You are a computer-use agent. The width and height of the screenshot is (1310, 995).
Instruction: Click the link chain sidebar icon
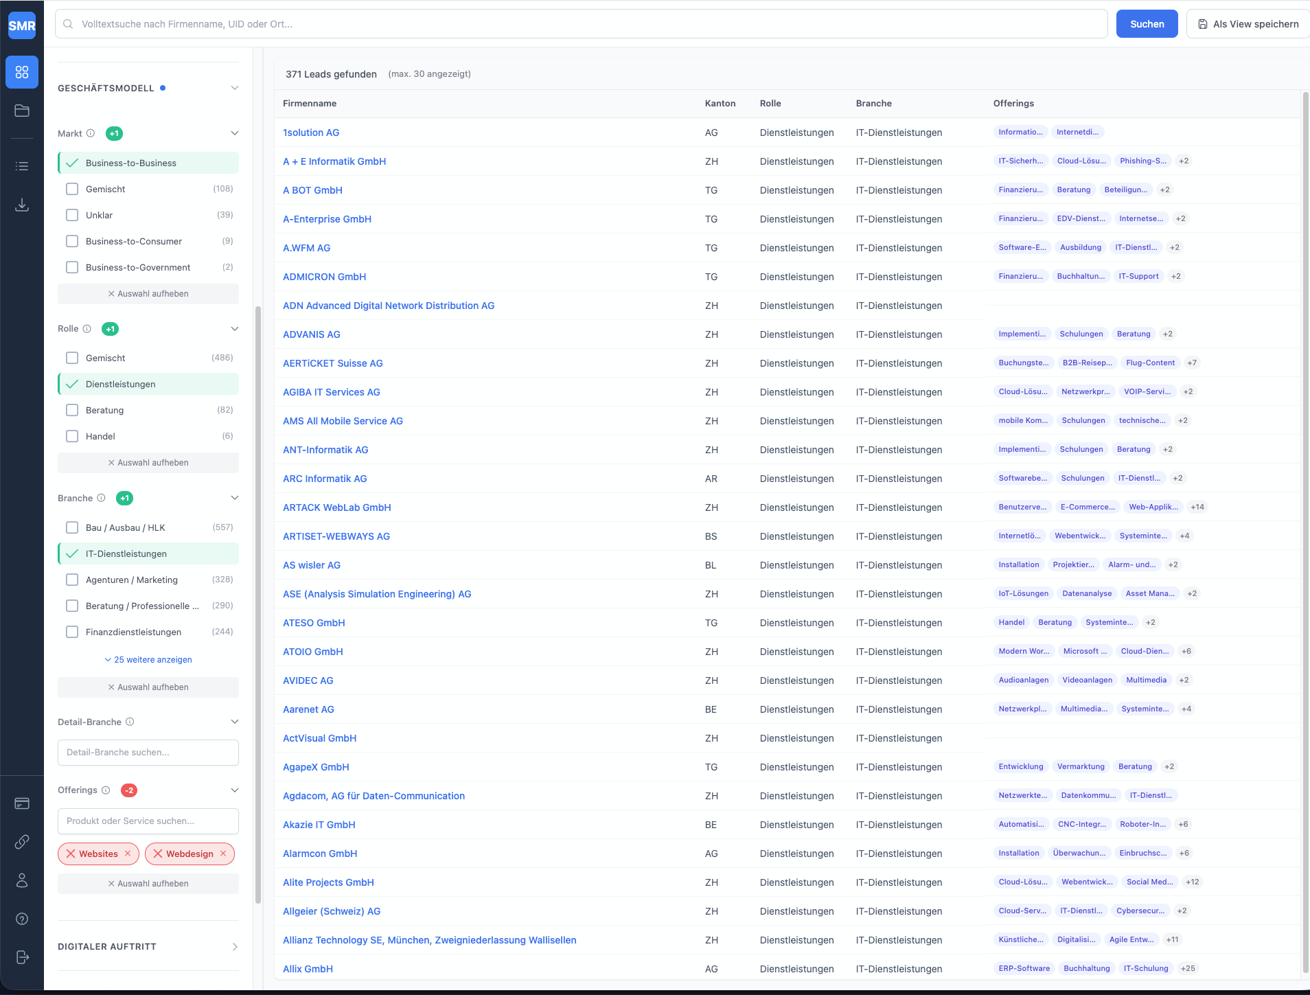pos(22,842)
